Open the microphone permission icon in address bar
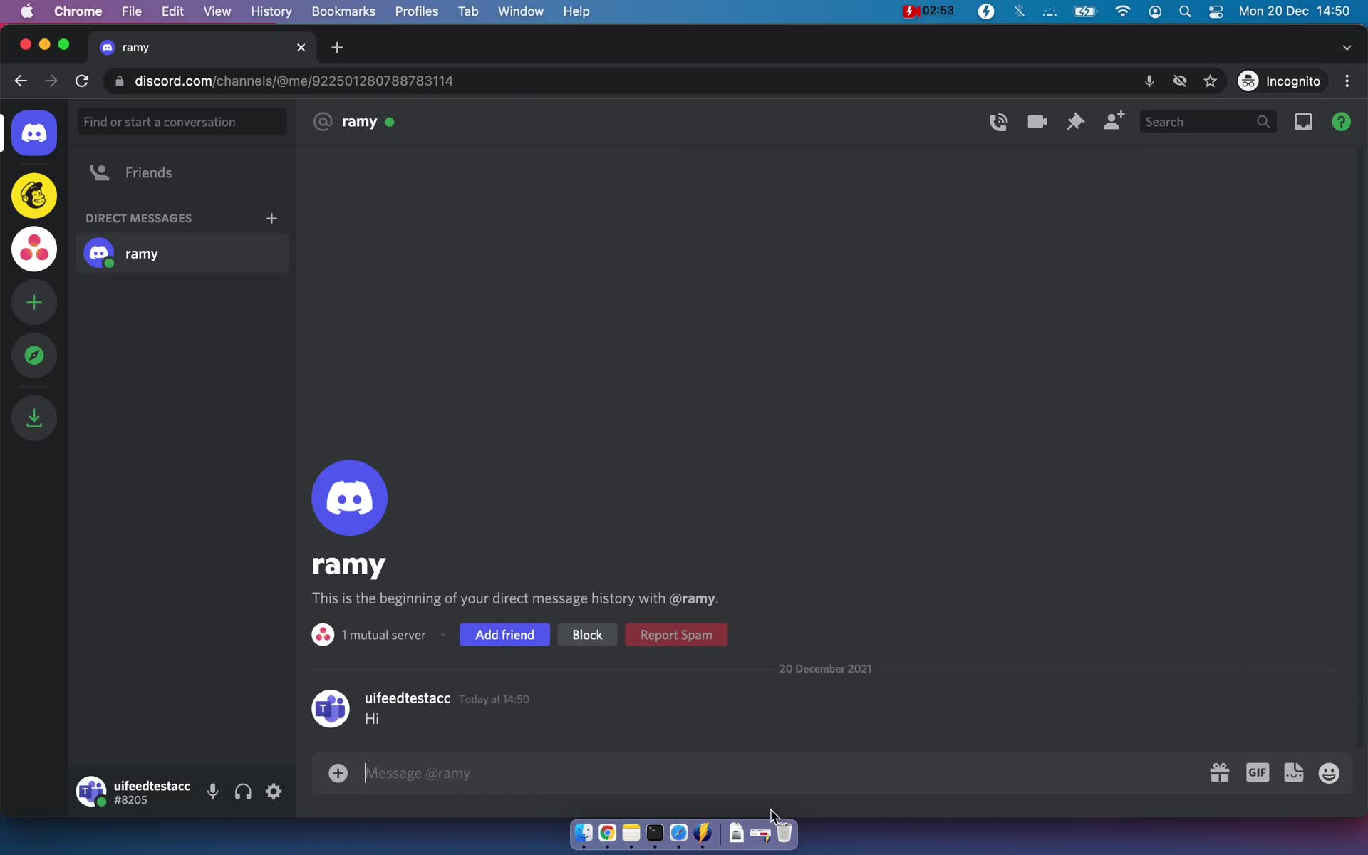This screenshot has width=1368, height=855. pos(1149,81)
